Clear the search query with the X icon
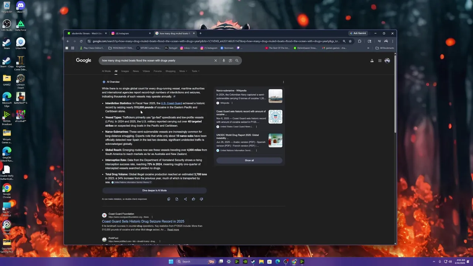This screenshot has width=473, height=266. click(x=215, y=61)
